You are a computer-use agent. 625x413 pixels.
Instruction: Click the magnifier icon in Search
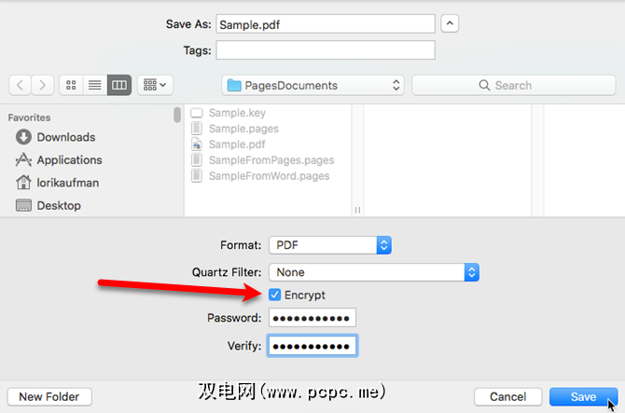484,85
